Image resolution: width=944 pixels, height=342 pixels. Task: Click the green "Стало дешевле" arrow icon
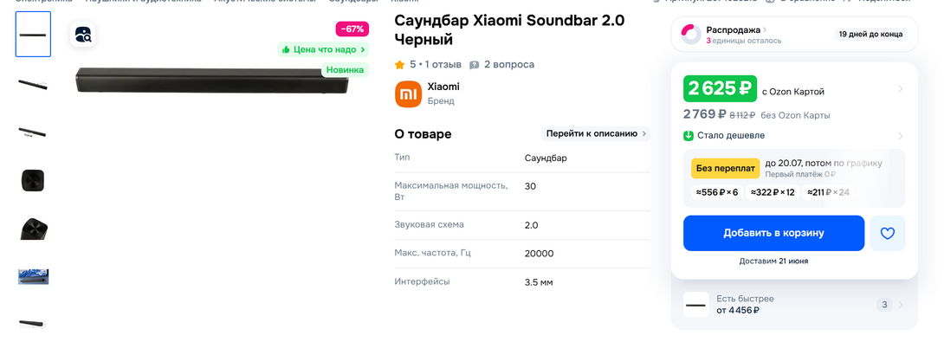tap(689, 135)
